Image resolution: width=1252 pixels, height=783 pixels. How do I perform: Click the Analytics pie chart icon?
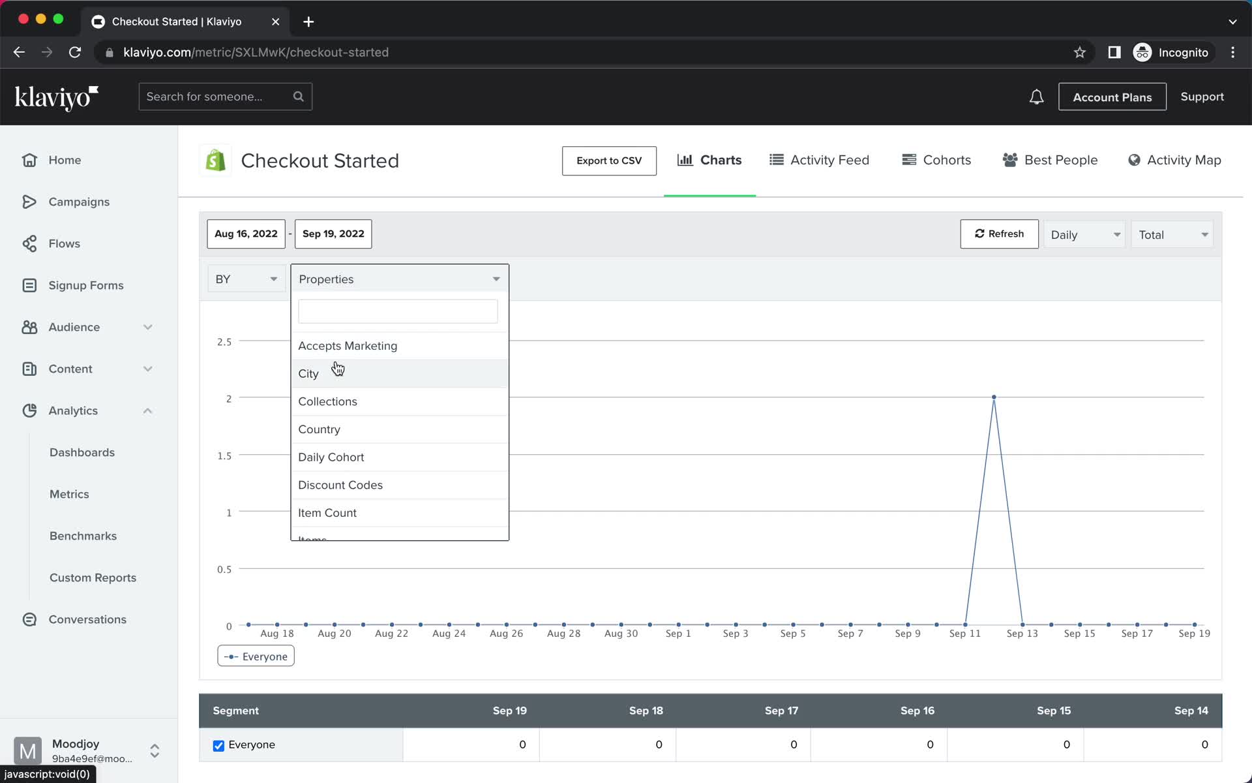[x=29, y=410]
